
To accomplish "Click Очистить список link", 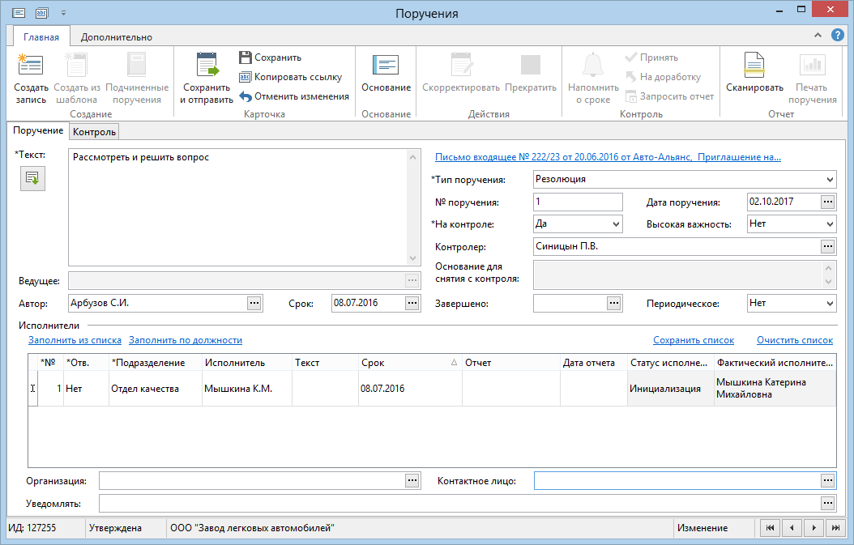I will point(795,340).
